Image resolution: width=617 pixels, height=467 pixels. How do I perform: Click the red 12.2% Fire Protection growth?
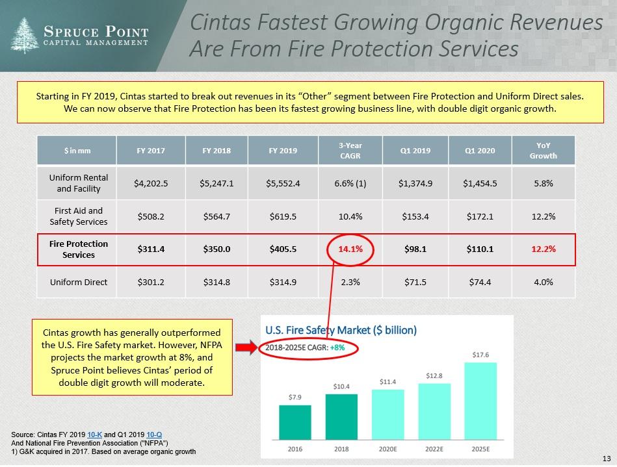click(x=543, y=249)
